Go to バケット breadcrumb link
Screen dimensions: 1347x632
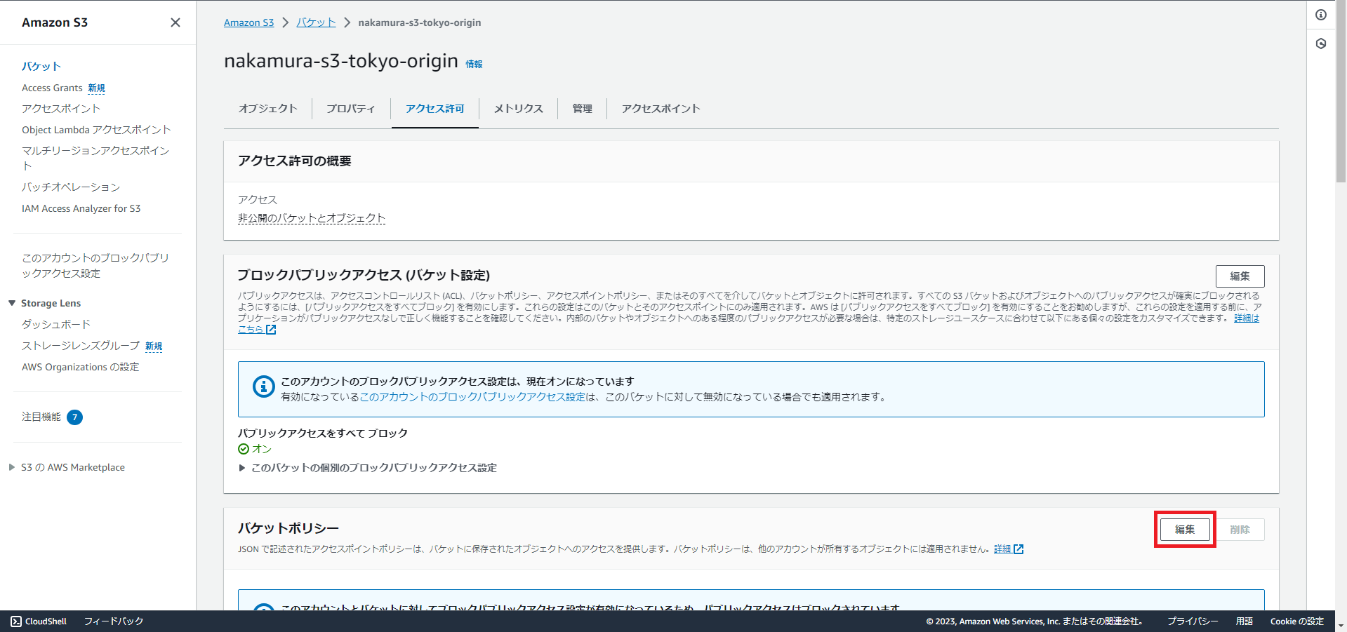coord(316,22)
